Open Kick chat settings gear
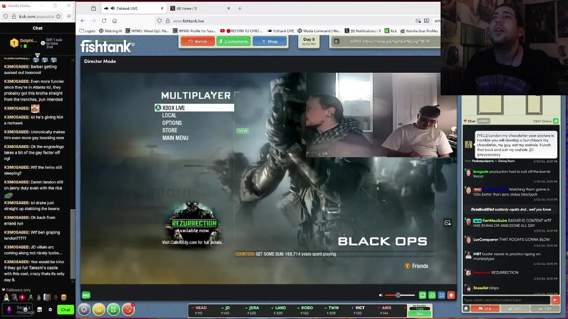The image size is (568, 319). 50,310
